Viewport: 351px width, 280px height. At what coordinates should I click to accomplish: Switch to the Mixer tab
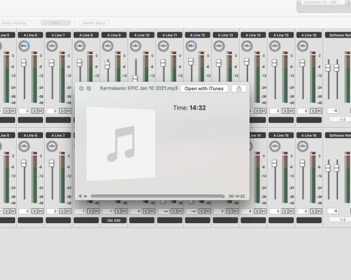click(x=55, y=23)
